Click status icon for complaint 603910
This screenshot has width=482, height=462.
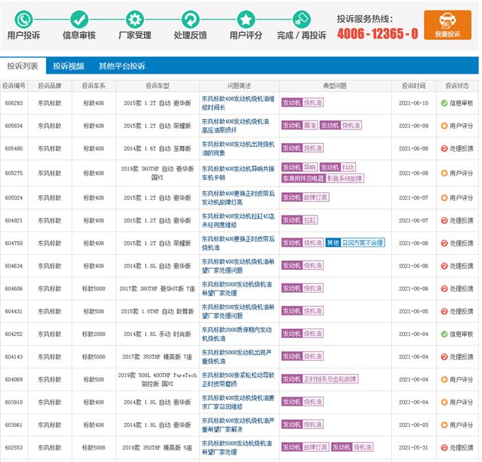444,402
